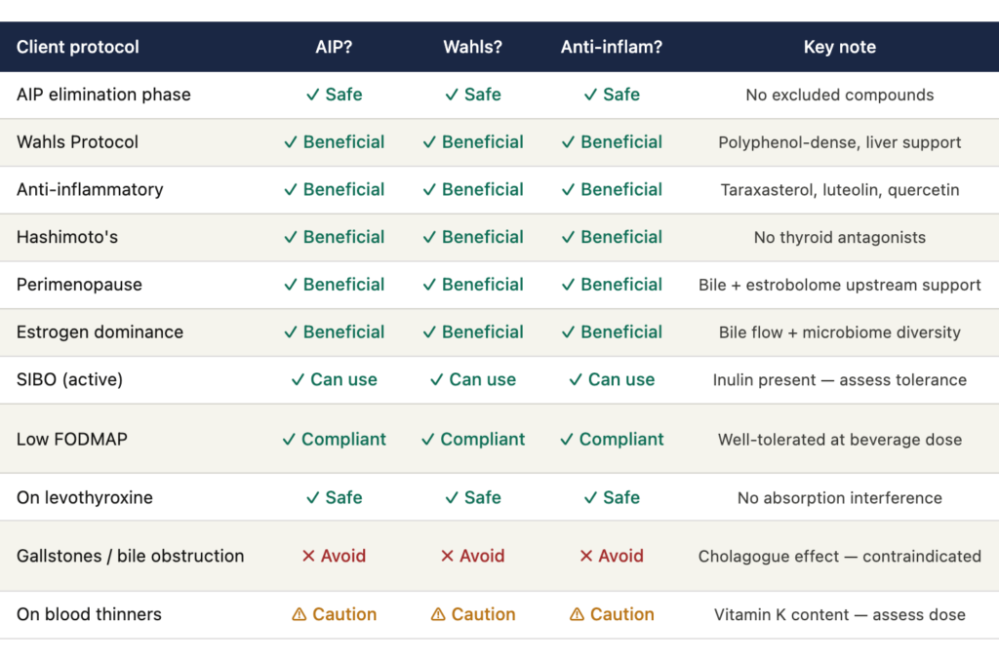Click the "Well-tolerated at beverage dose" note
The height and width of the screenshot is (661, 999).
coord(839,440)
